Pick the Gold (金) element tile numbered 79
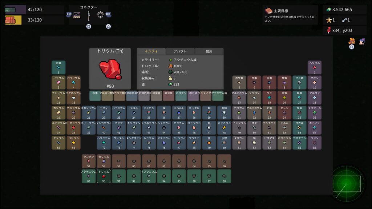Image resolution: width=372 pixels, height=209 pixels. point(209,143)
